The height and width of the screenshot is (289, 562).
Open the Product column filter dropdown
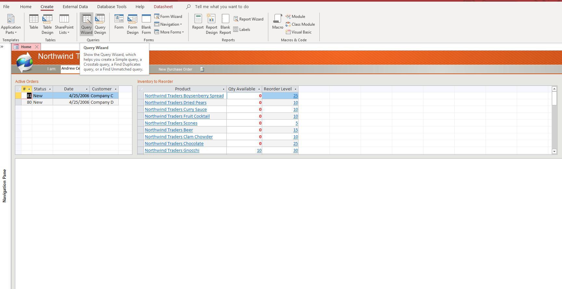click(x=223, y=89)
